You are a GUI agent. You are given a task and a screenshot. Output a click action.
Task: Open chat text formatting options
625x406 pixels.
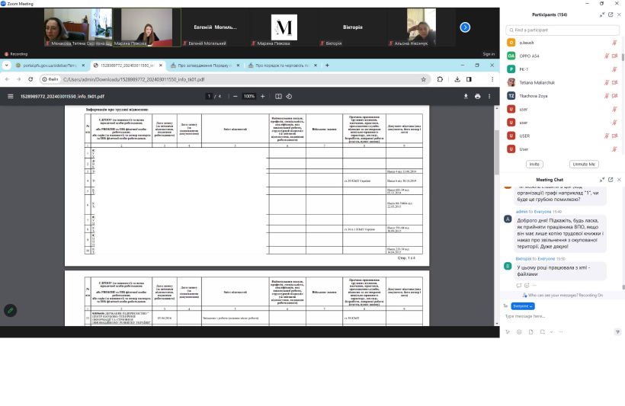pyautogui.click(x=508, y=332)
